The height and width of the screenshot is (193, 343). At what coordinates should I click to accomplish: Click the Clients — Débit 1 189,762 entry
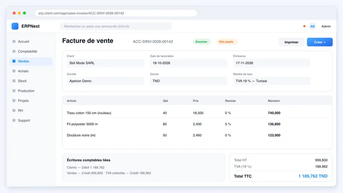pyautogui.click(x=85, y=167)
